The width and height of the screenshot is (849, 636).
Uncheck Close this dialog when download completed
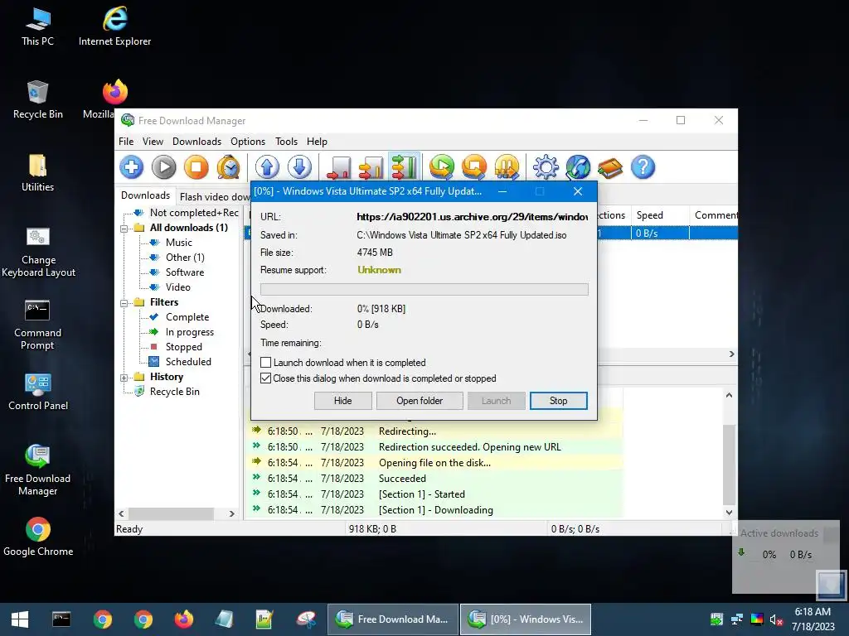coord(266,378)
